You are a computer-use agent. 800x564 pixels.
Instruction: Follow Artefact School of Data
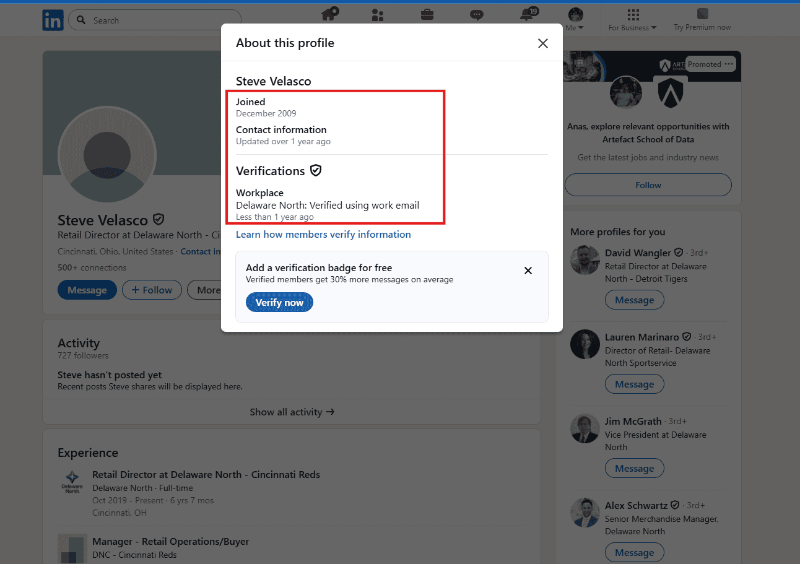648,185
